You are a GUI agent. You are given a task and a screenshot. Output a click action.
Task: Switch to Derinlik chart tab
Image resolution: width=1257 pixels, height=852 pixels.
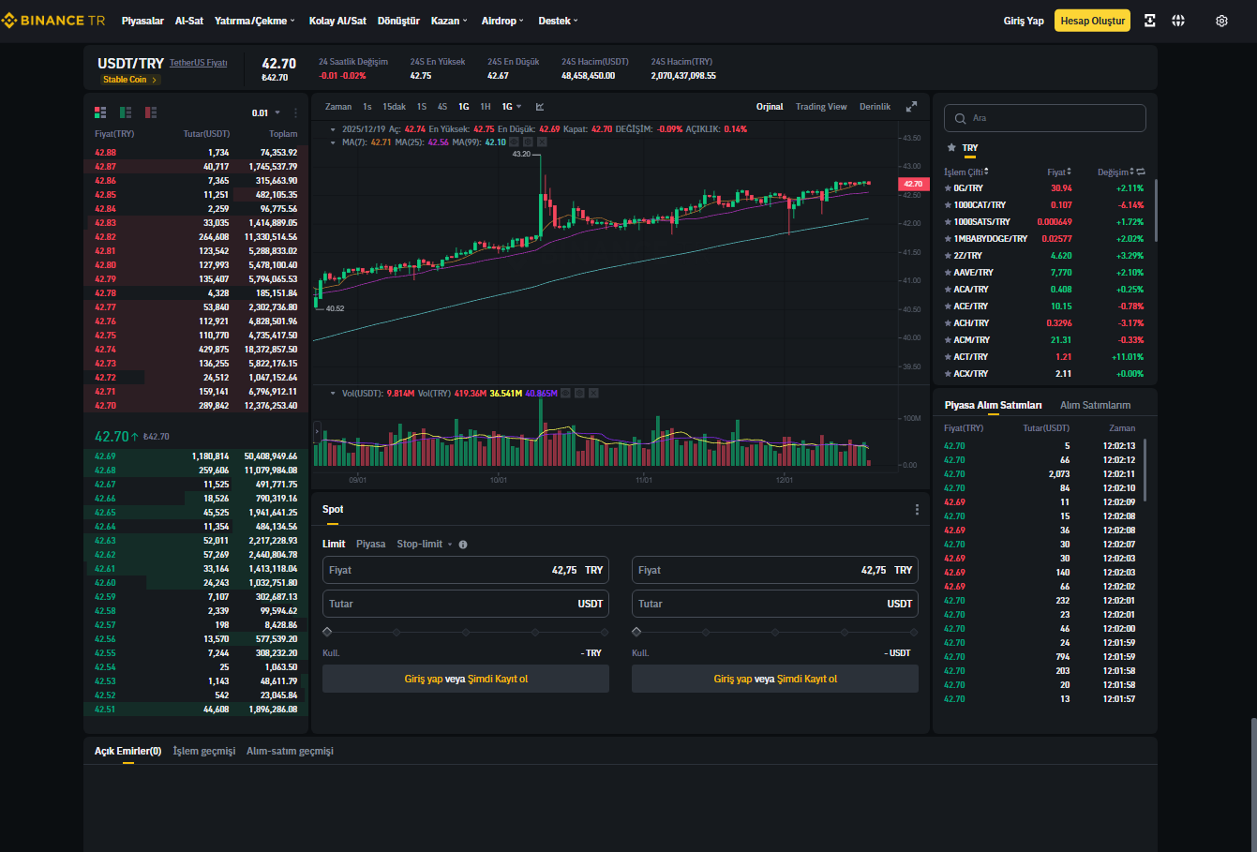(875, 107)
